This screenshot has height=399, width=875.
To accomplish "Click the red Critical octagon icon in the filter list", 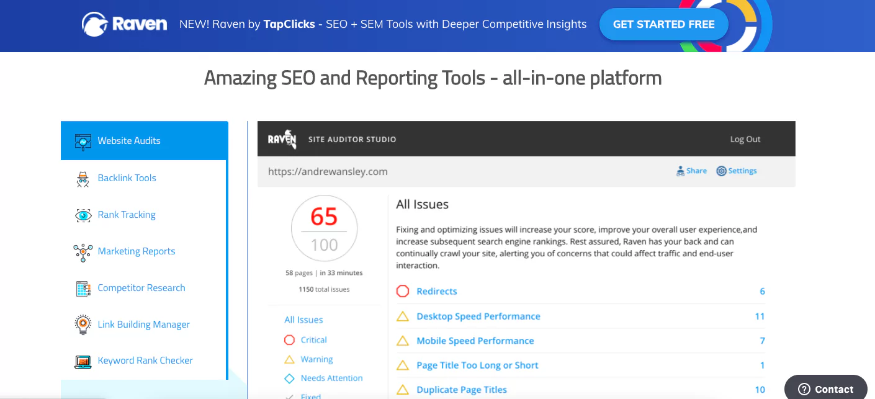I will click(289, 340).
